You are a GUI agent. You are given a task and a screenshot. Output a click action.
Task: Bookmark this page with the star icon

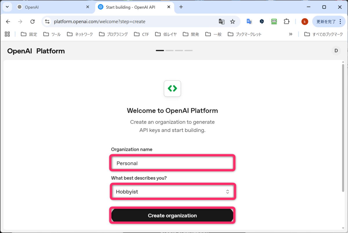pyautogui.click(x=232, y=21)
